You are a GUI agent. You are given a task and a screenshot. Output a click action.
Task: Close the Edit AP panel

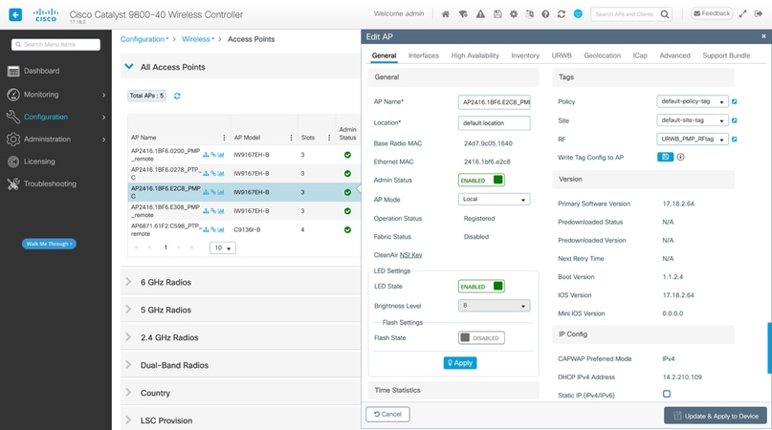click(763, 36)
